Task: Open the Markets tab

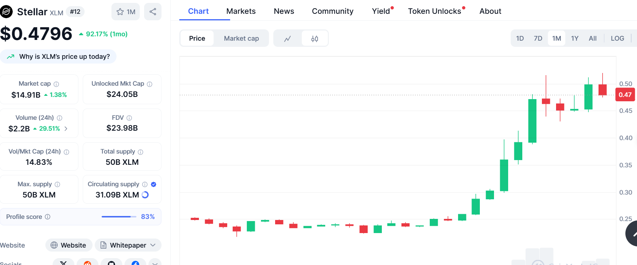Action: 241,11
